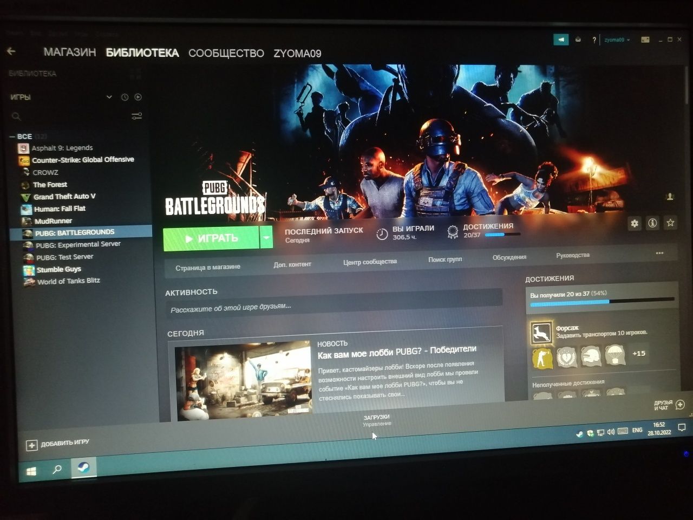Open Поиск групп link
The image size is (693, 520).
point(445,259)
